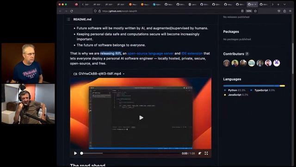296x167 pixels.
Task: Open a new tab with plus button
Action: (278, 4)
